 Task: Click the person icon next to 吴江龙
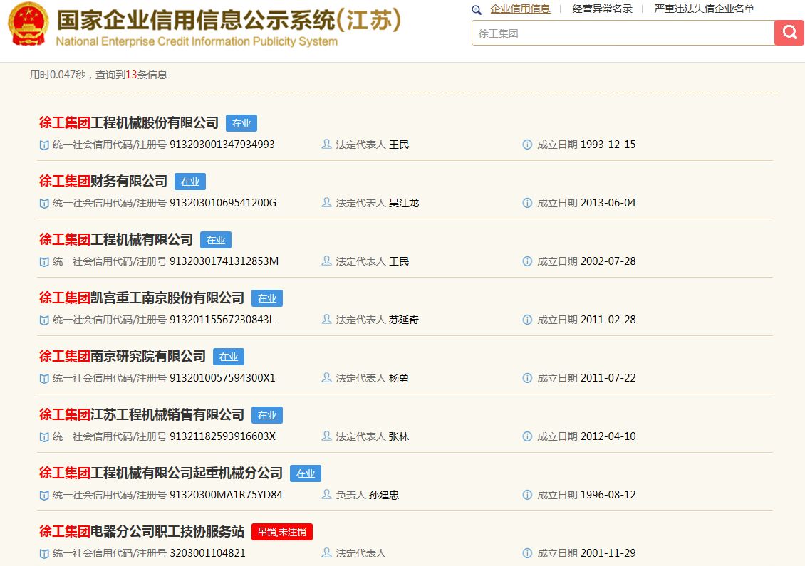tap(326, 203)
